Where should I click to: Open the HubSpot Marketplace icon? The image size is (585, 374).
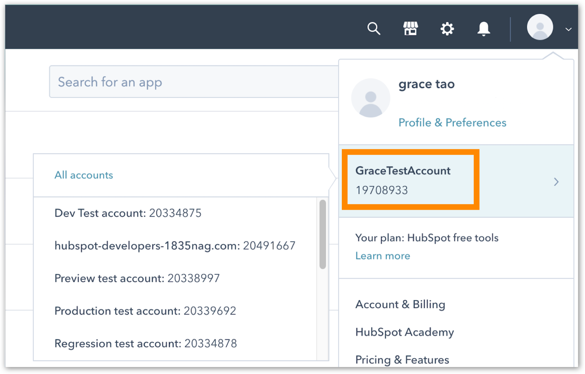411,29
